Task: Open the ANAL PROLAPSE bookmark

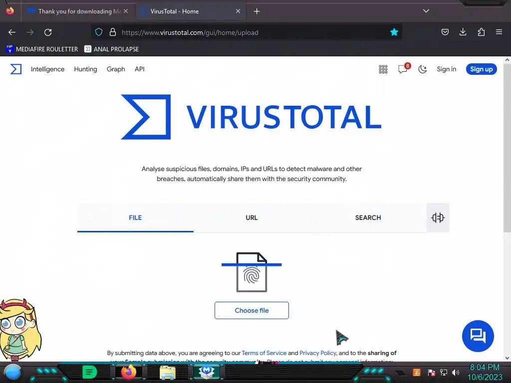Action: [111, 49]
